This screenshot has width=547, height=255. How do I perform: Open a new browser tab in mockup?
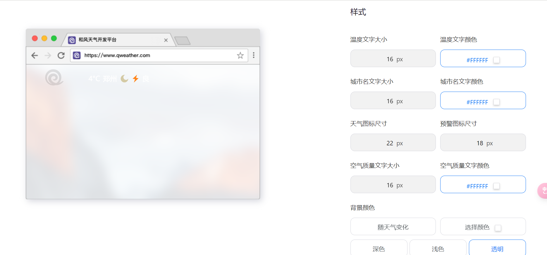pos(182,41)
